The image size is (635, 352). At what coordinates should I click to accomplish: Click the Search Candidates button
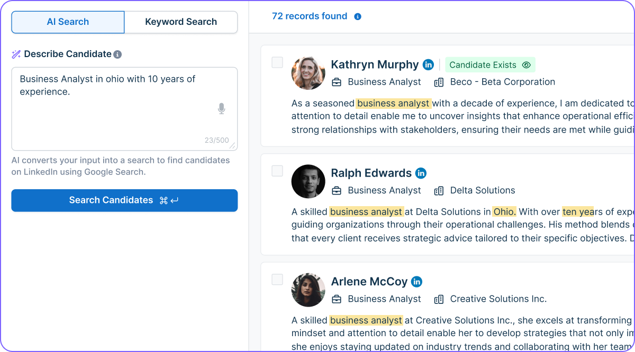pyautogui.click(x=124, y=200)
